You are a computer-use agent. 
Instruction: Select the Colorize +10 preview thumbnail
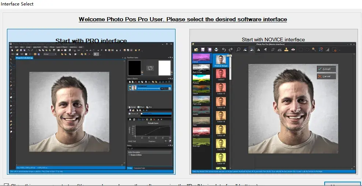(221, 89)
